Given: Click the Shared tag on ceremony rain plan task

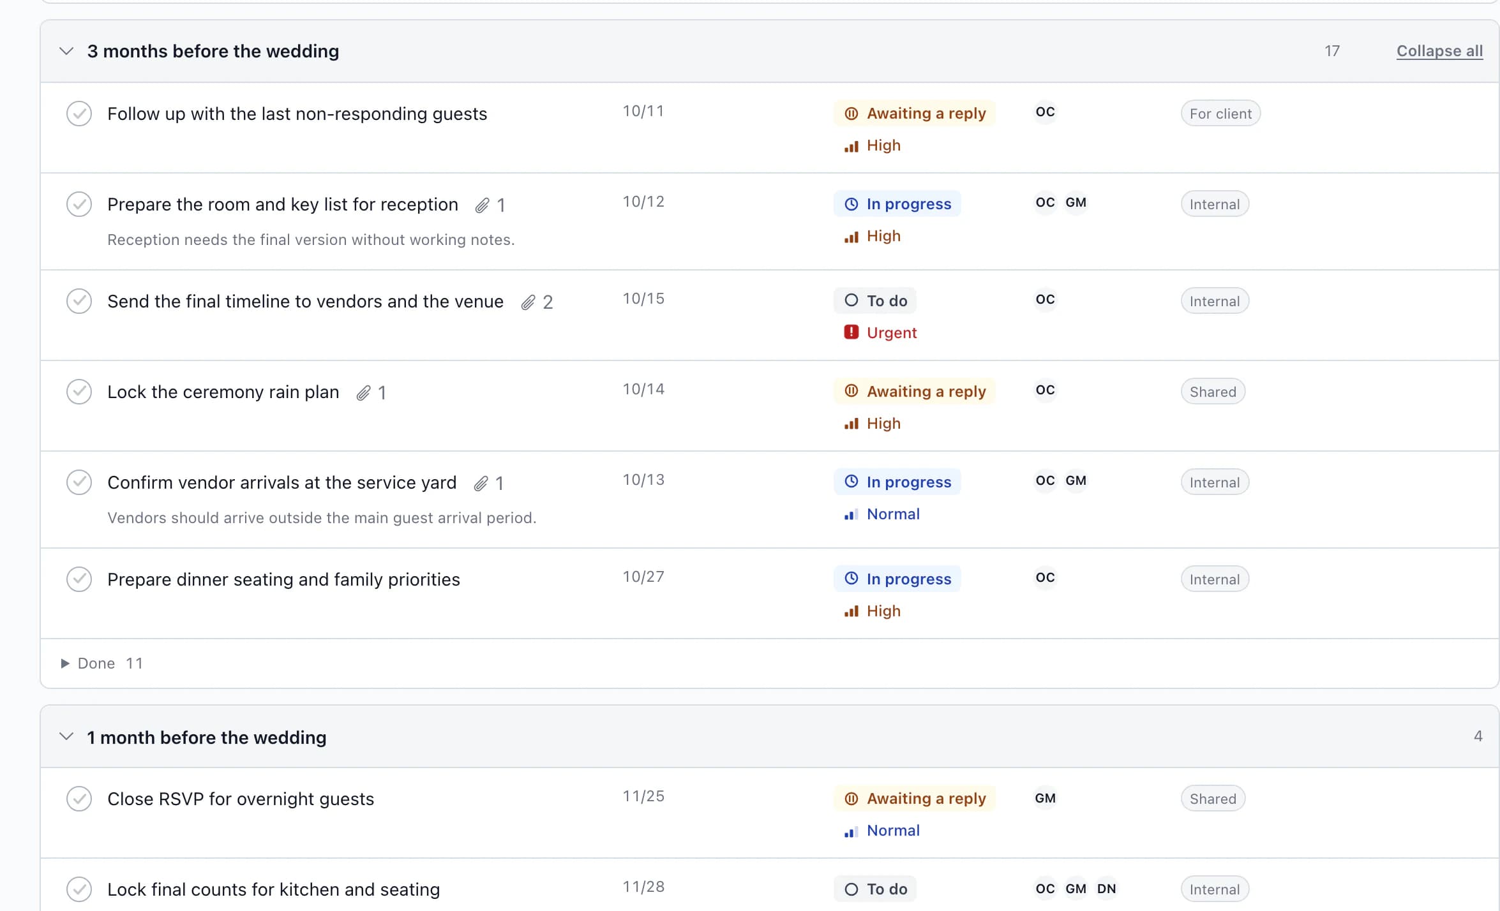Looking at the screenshot, I should coord(1213,392).
